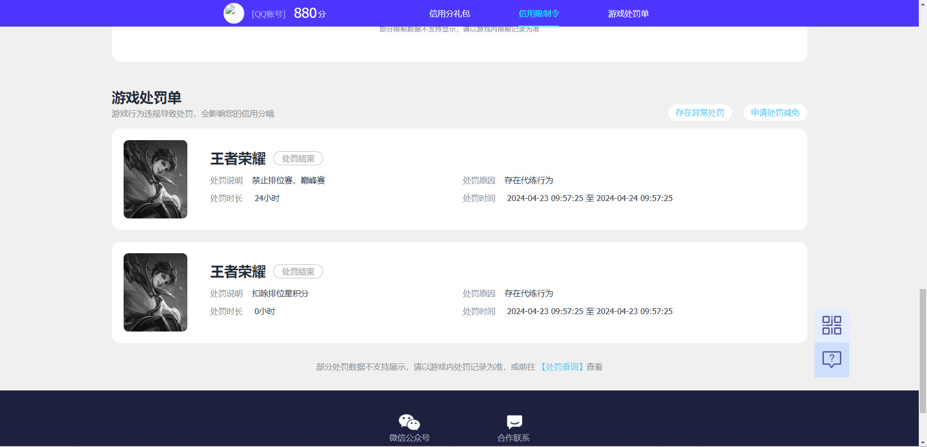Click text 禁止排位赛、巅峰赛
927x447 pixels.
click(289, 180)
